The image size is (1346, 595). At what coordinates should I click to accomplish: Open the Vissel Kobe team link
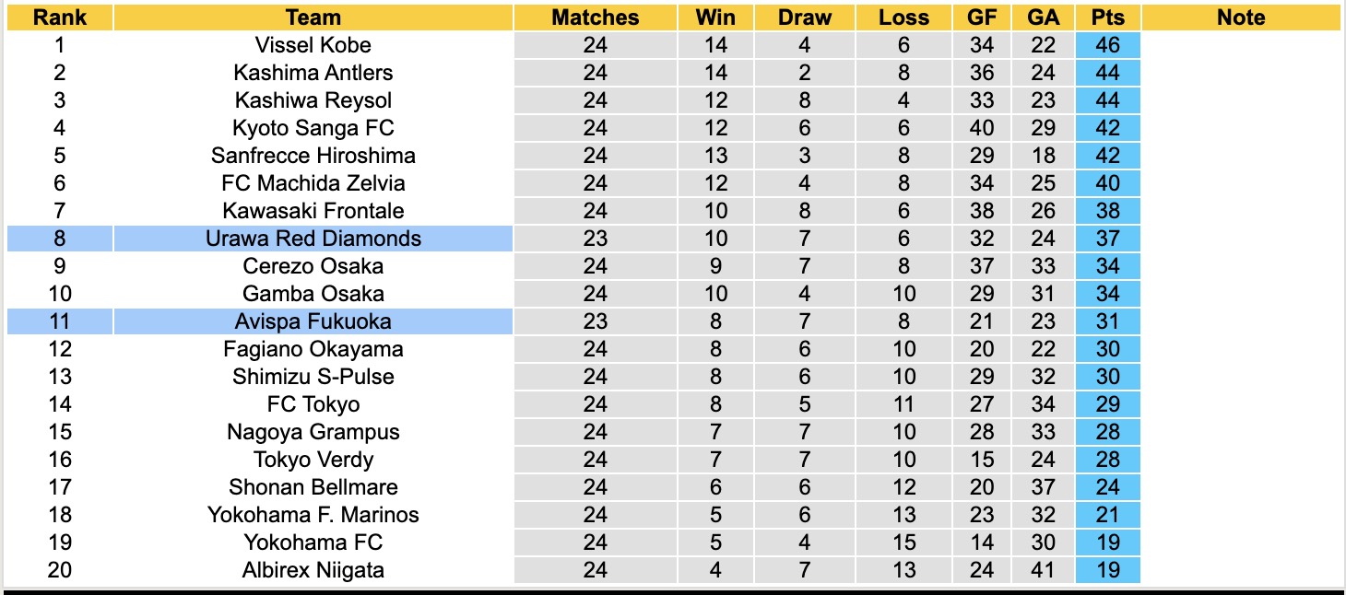[x=313, y=45]
